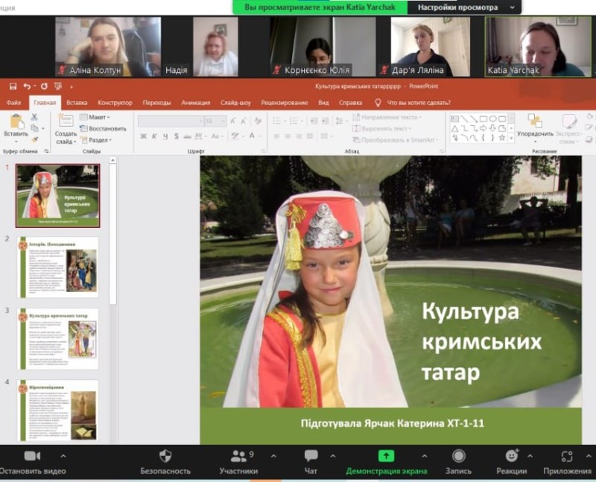Expand the Layout (Макет) dropdown
This screenshot has width=596, height=482.
click(x=98, y=117)
